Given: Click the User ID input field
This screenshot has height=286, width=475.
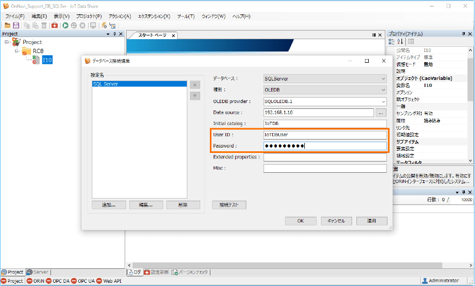Looking at the screenshot, I should pyautogui.click(x=325, y=135).
